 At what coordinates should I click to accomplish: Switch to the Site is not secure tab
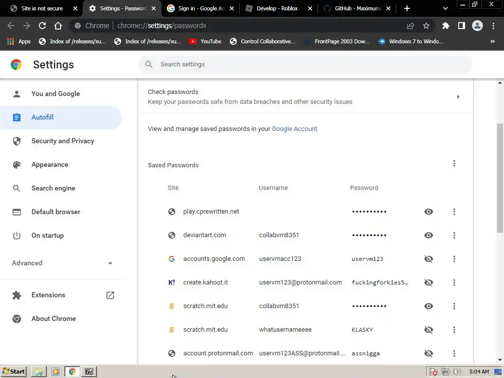click(41, 8)
